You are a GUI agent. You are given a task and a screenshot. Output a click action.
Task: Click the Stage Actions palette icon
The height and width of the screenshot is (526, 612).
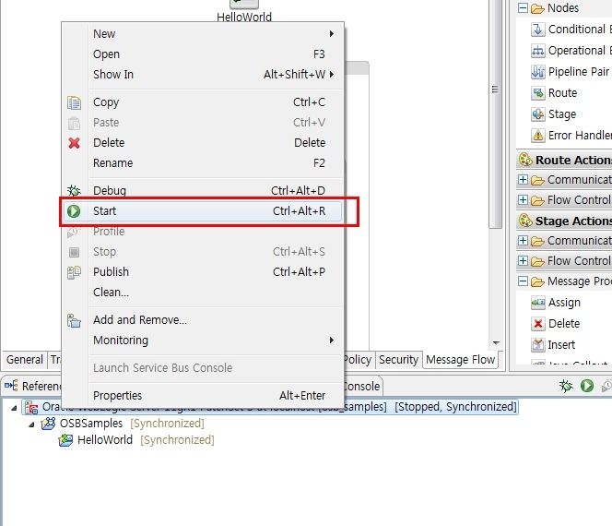tap(525, 221)
